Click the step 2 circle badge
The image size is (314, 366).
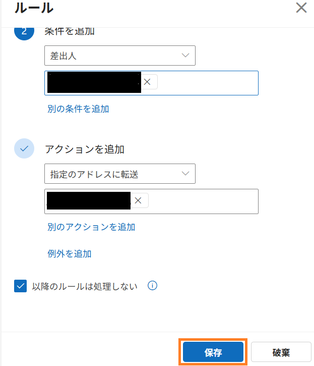pyautogui.click(x=24, y=32)
